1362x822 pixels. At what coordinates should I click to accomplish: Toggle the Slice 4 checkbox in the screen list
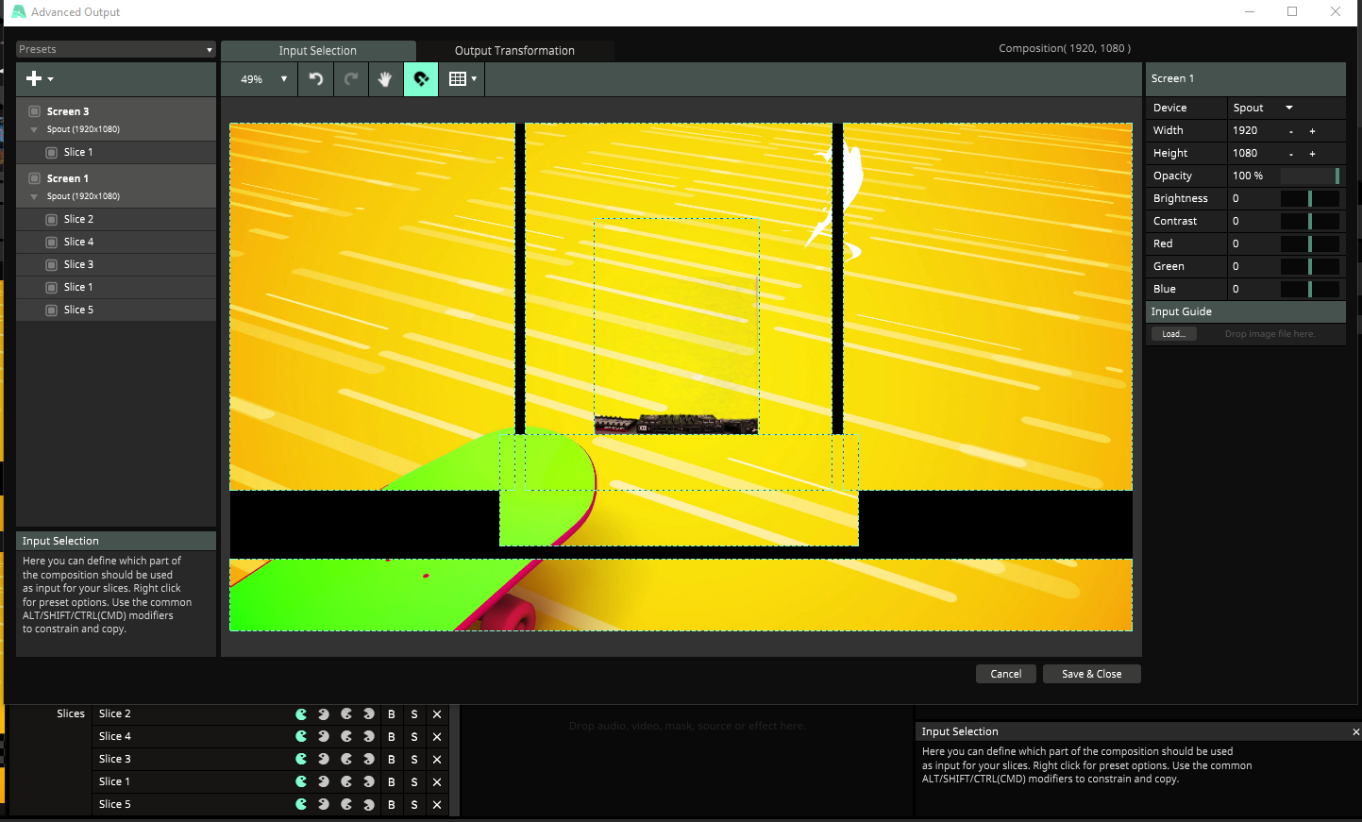pos(52,243)
